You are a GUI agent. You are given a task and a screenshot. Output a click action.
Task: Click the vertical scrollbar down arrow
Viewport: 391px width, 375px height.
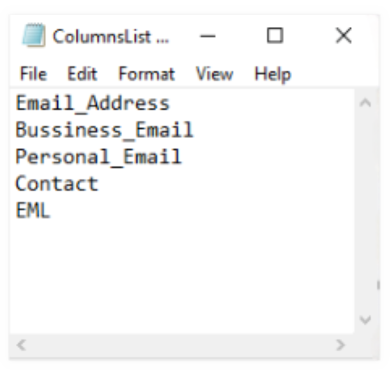click(x=365, y=320)
